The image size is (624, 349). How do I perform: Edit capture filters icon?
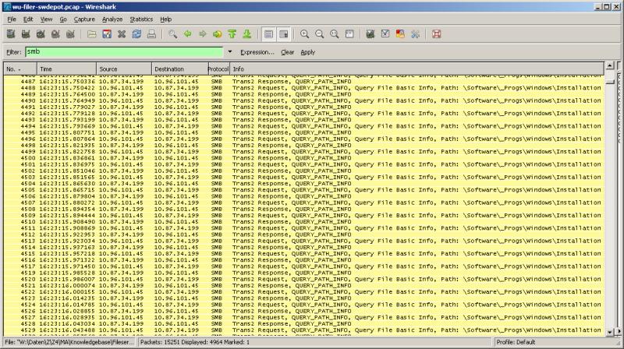[370, 34]
